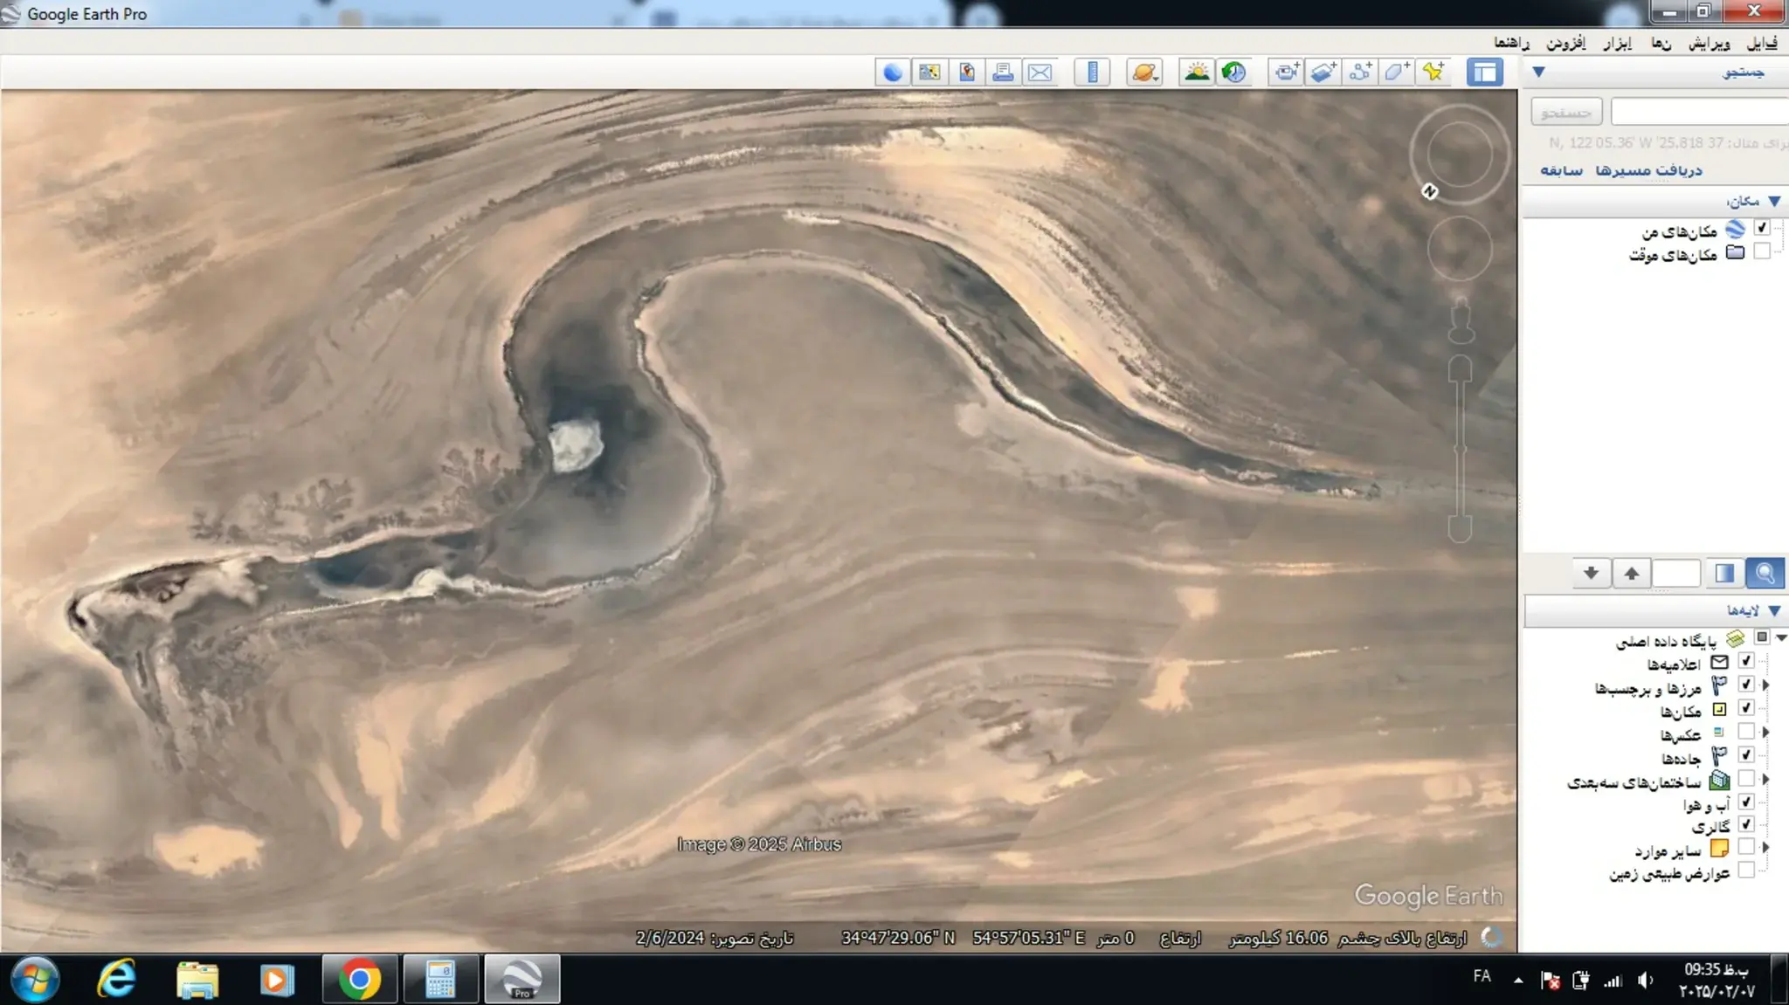
Task: View current location in Google Maps
Action: coord(929,72)
